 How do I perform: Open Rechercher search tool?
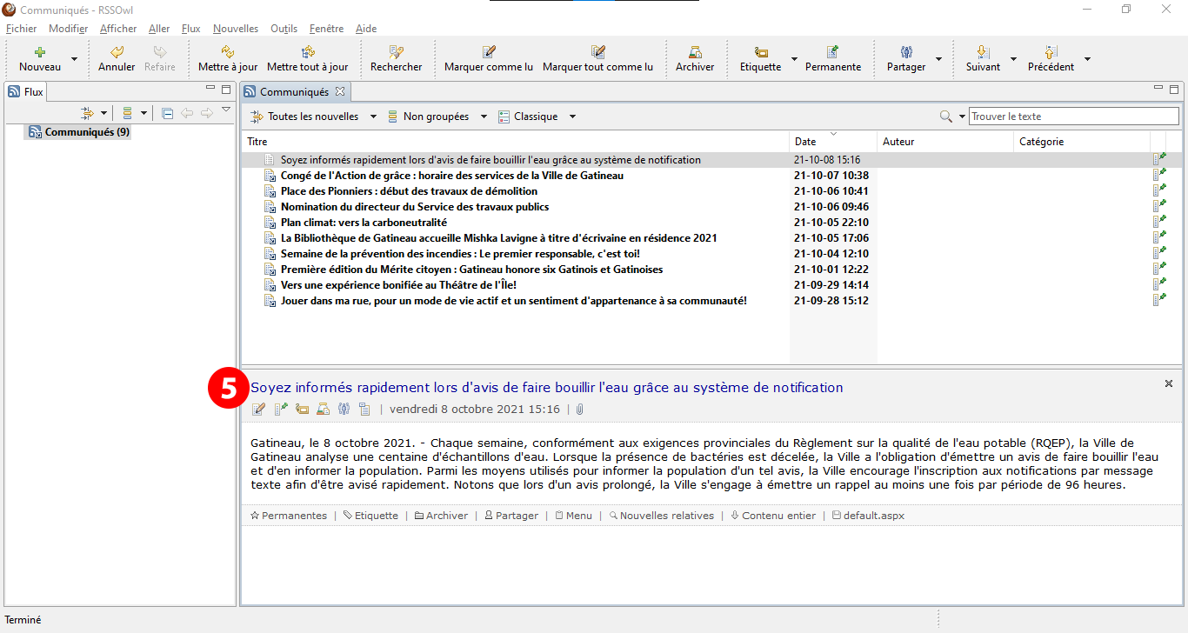pyautogui.click(x=396, y=52)
